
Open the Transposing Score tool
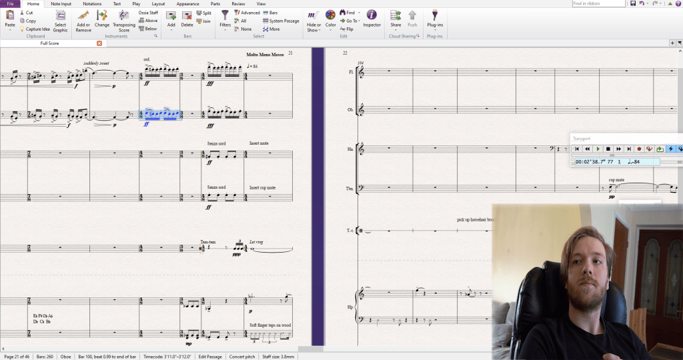pos(123,16)
